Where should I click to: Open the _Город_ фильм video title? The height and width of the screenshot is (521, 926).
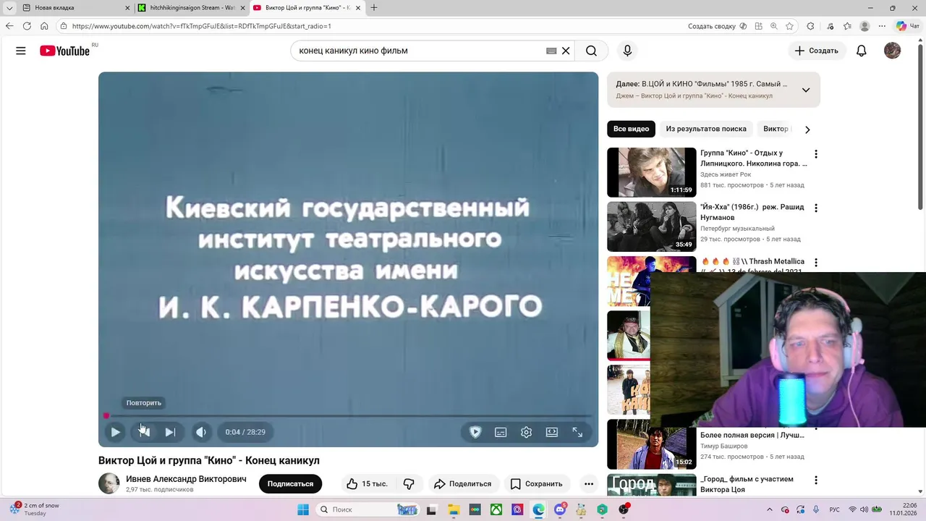pos(747,484)
